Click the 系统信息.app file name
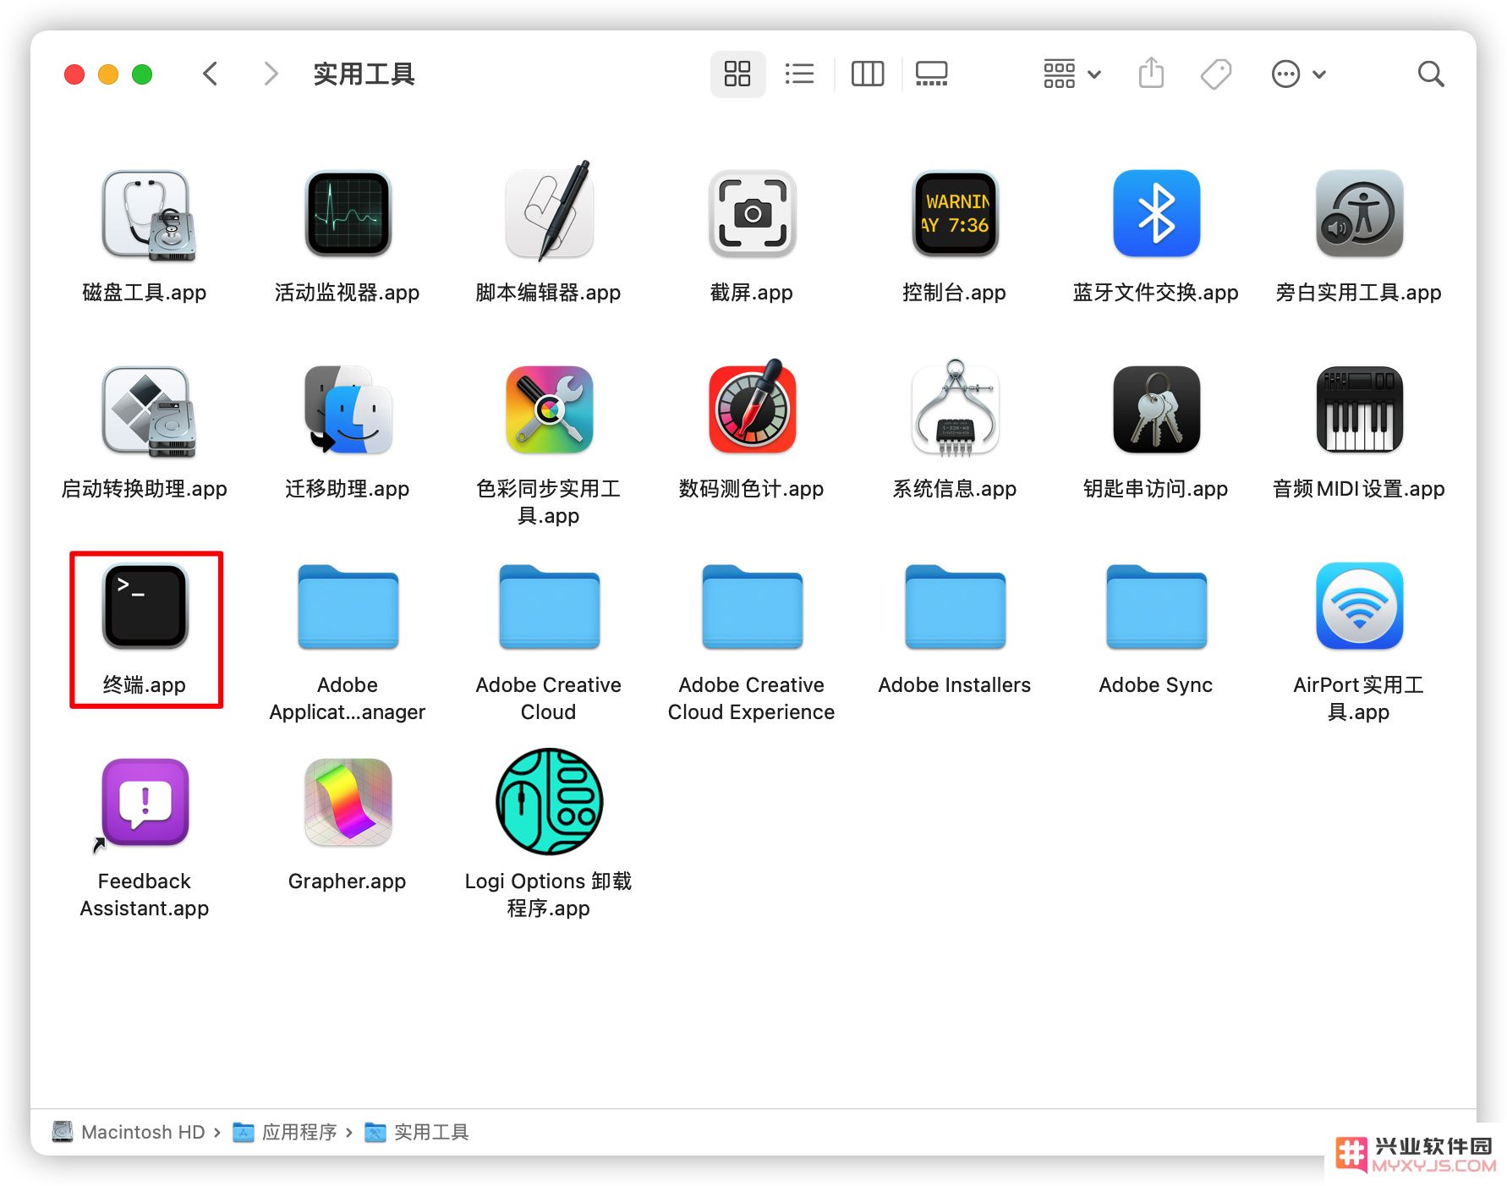Screen dimensions: 1507x1186 (x=955, y=489)
